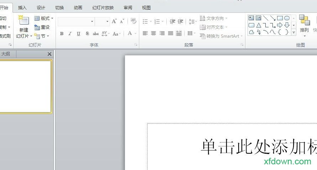This screenshot has width=317, height=170.
Task: Toggle underline formatting
Action: [x=78, y=34]
